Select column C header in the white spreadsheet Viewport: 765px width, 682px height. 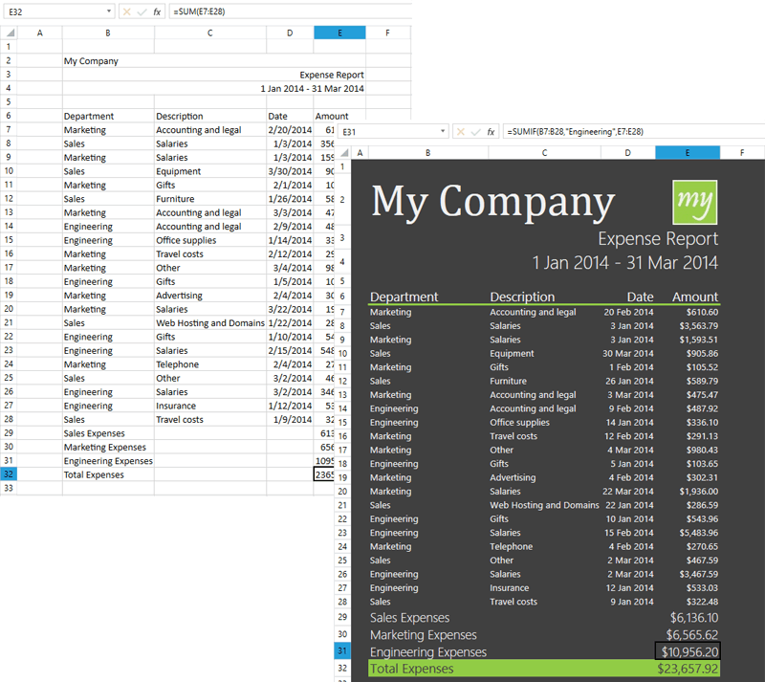pyautogui.click(x=209, y=33)
